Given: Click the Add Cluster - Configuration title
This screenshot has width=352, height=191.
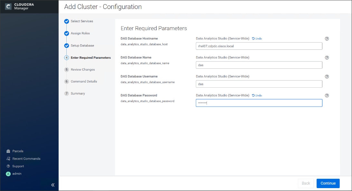Looking at the screenshot, I should (103, 7).
